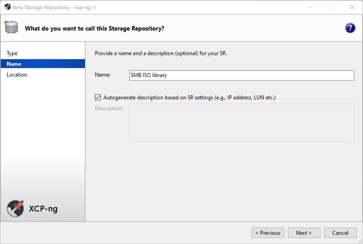Click the resize grip in bottom-right corner
The height and width of the screenshot is (244, 363).
click(x=360, y=241)
